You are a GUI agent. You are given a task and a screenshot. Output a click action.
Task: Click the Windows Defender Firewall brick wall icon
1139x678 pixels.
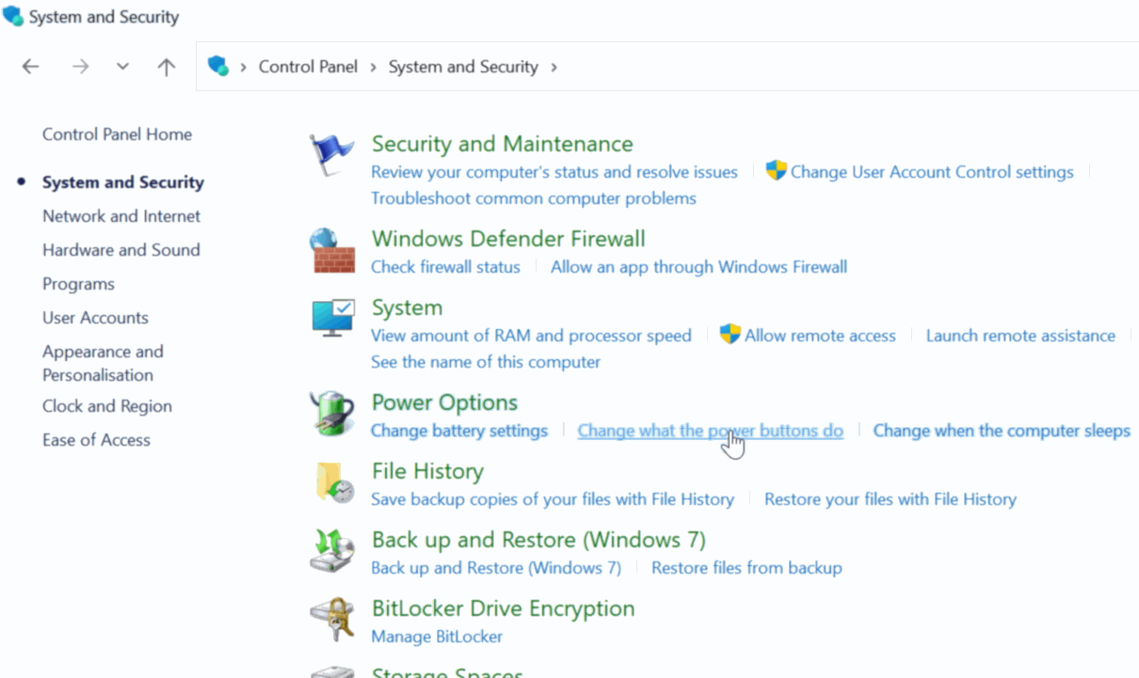coord(331,251)
